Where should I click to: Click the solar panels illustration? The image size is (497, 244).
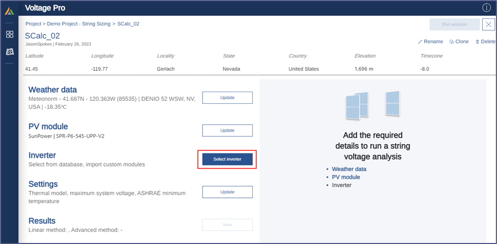[x=373, y=106]
